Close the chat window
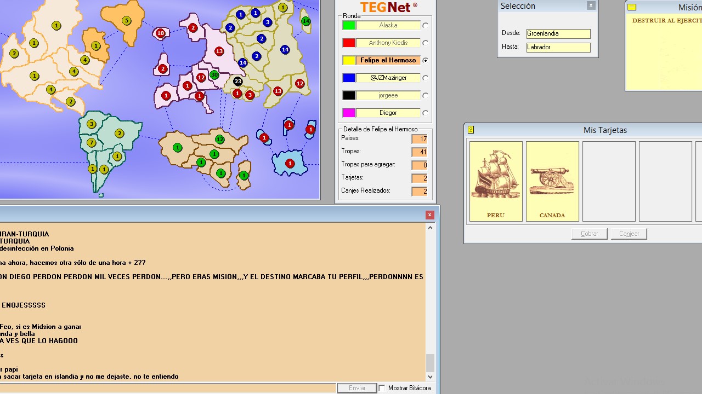This screenshot has width=702, height=394. pyautogui.click(x=430, y=215)
